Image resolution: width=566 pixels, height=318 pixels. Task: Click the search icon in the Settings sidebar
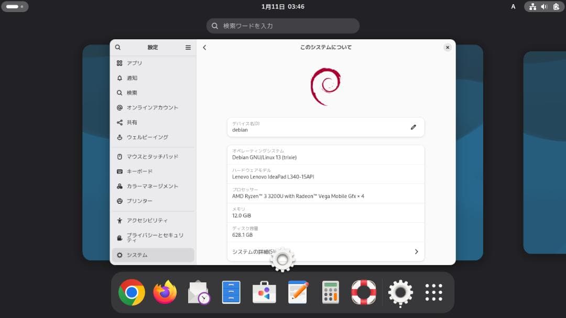117,47
